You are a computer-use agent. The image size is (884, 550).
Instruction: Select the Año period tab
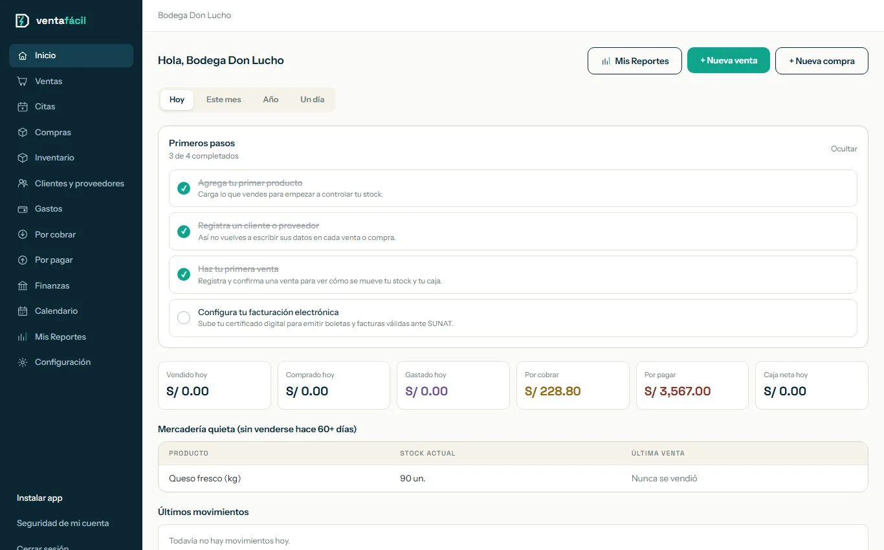tap(271, 100)
